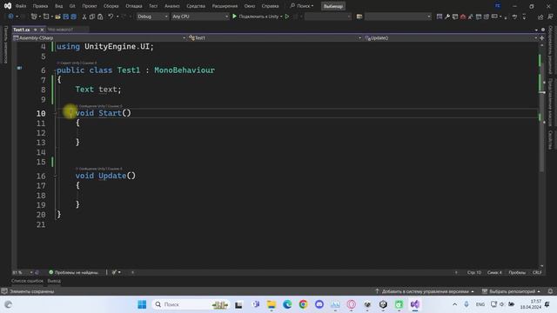Expand the attach to Unity dropdown arrow
Image resolution: width=557 pixels, height=313 pixels.
tap(281, 17)
